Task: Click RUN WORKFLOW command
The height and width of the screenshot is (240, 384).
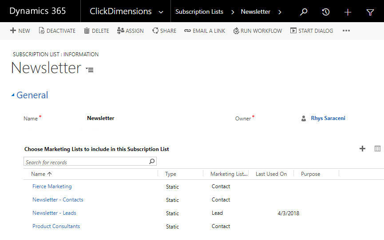Action: click(x=257, y=31)
